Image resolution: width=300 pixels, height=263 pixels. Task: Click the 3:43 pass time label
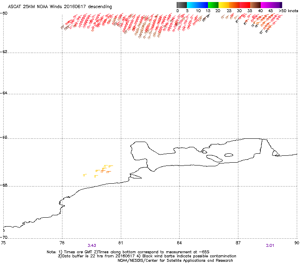point(92,246)
